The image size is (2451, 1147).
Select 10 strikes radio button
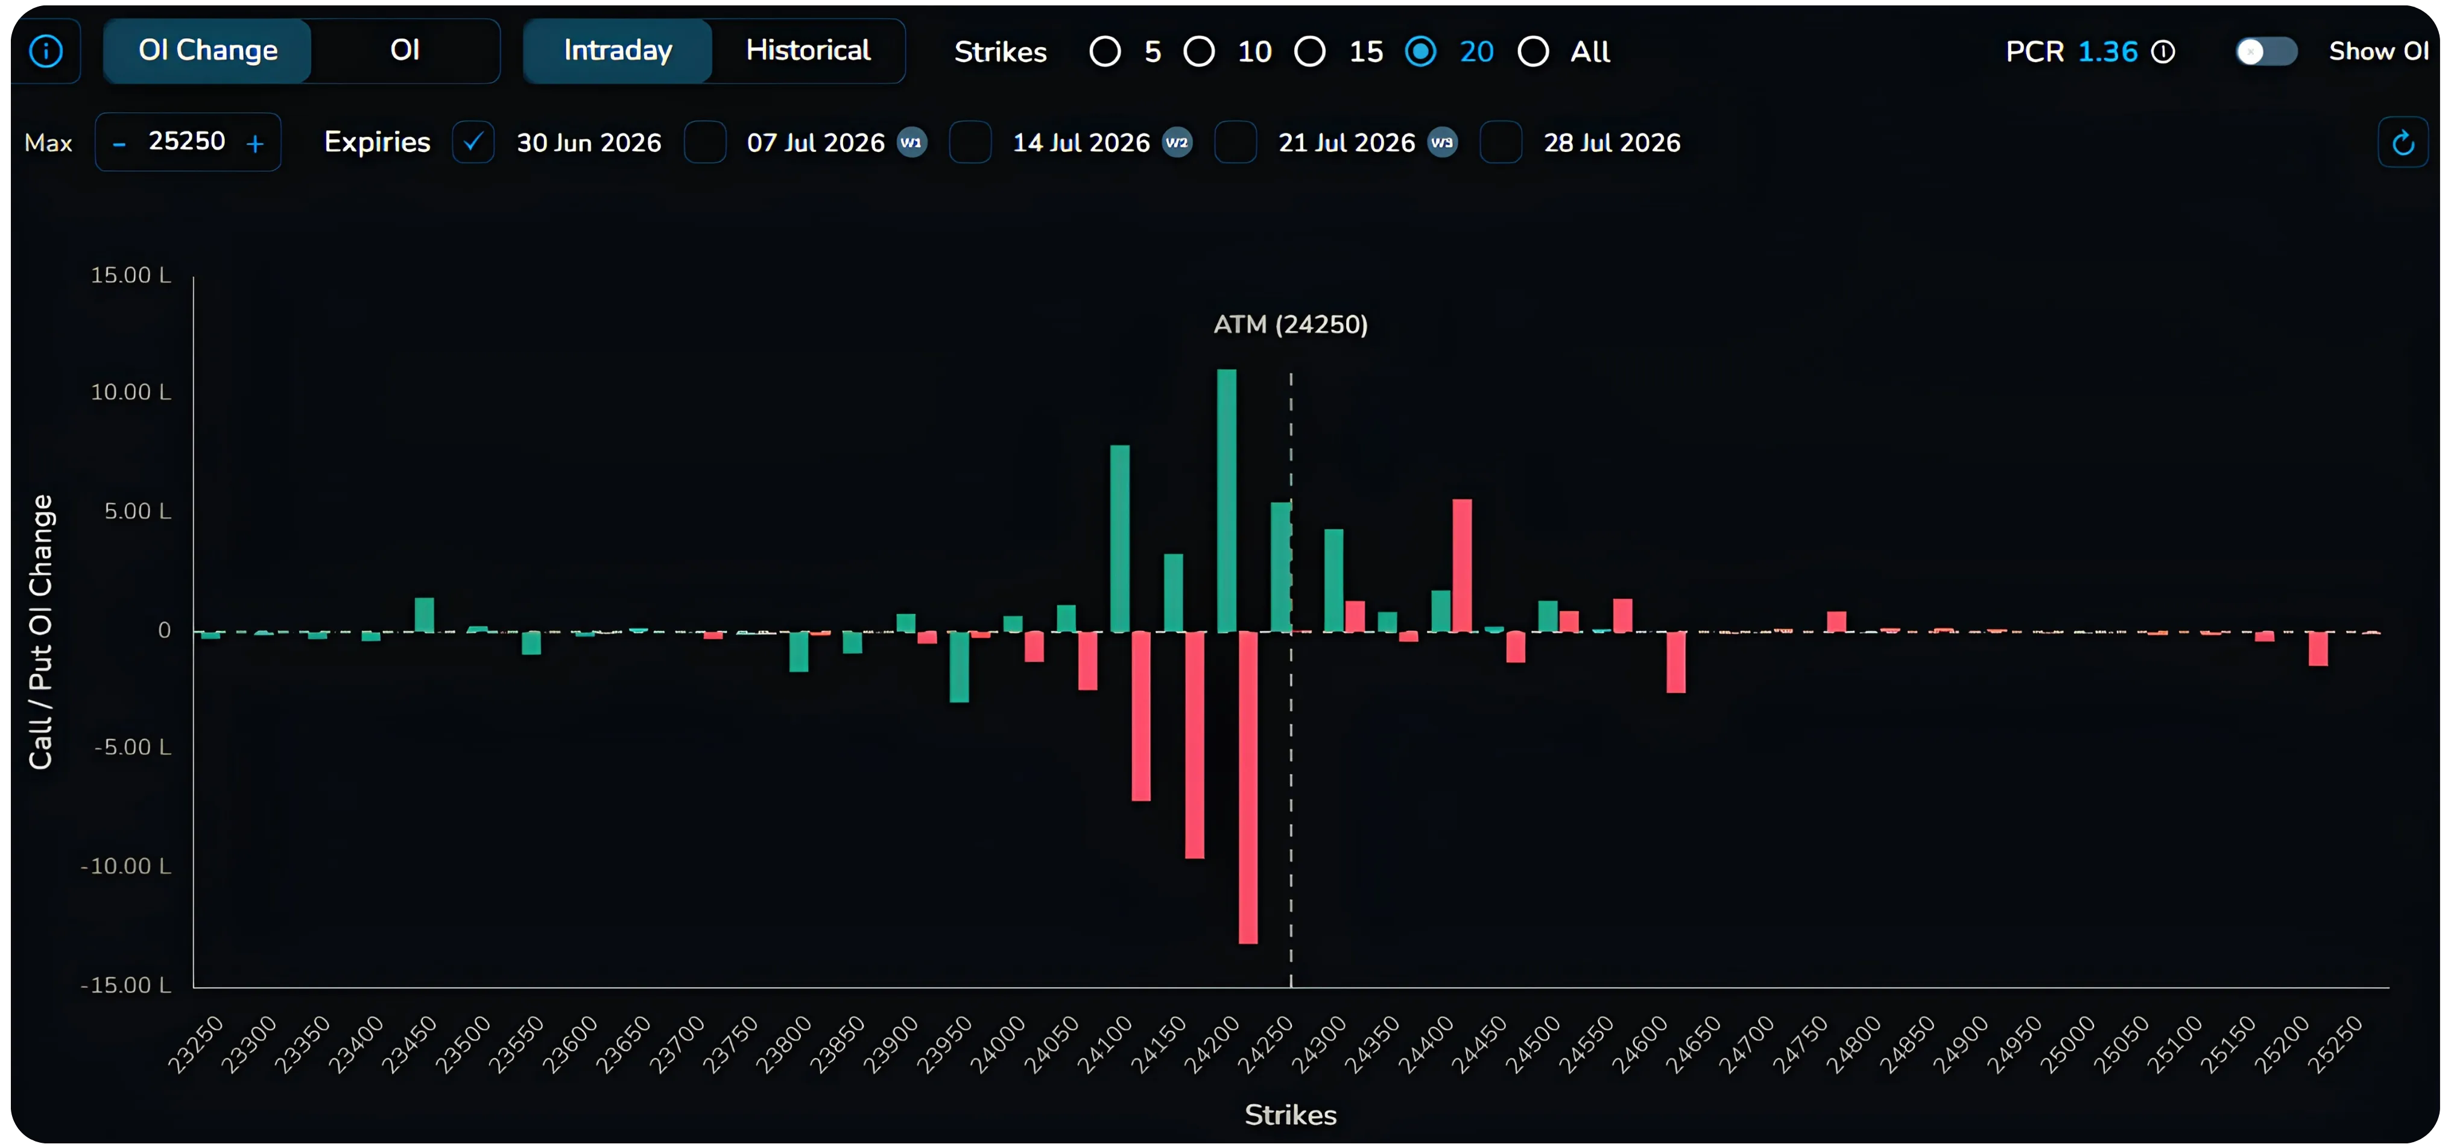1199,51
